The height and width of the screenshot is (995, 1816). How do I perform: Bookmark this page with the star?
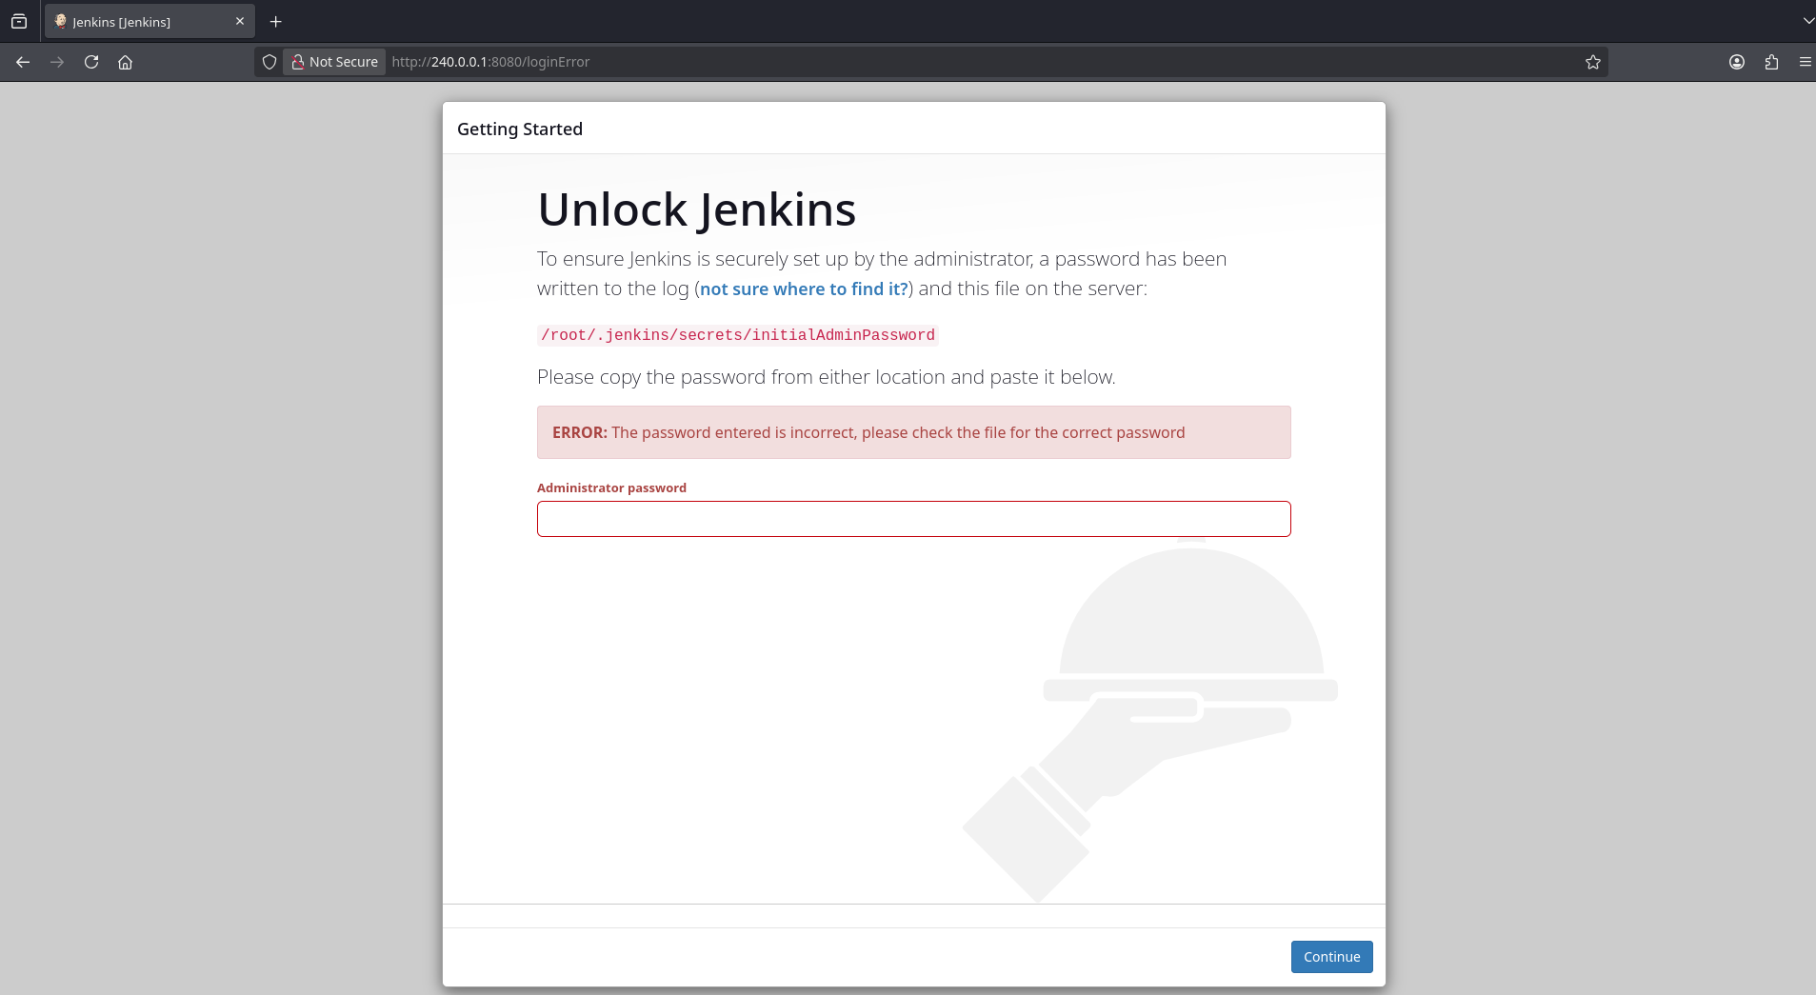click(x=1593, y=62)
